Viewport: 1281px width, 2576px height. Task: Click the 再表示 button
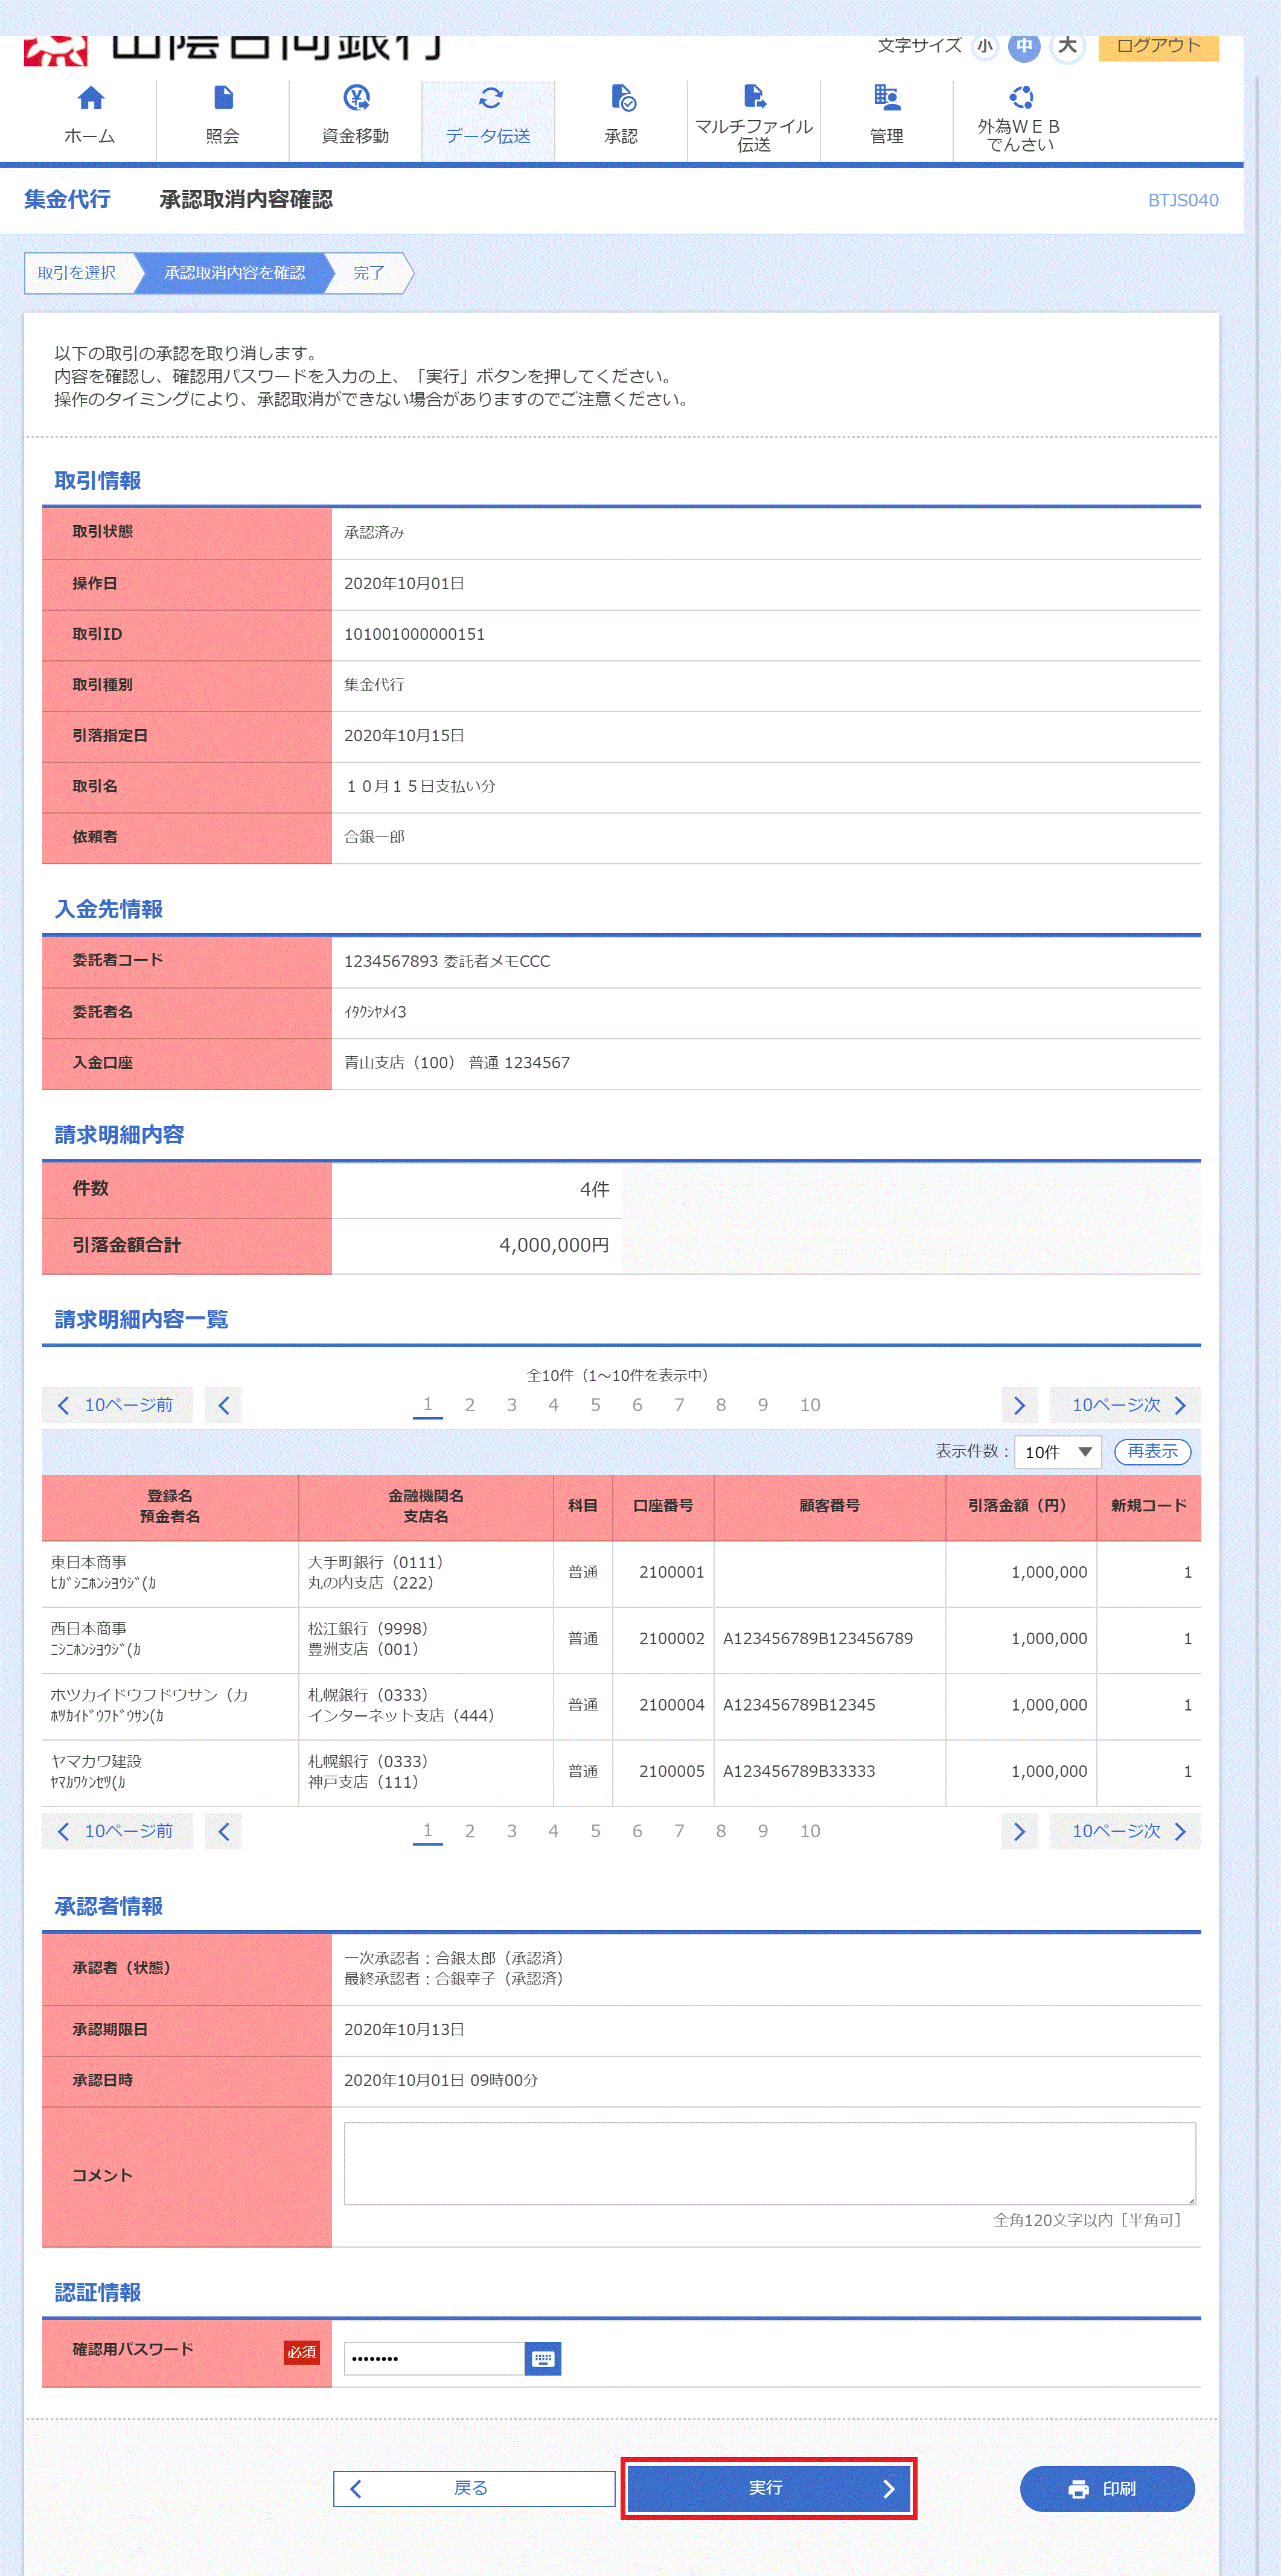tap(1152, 1451)
